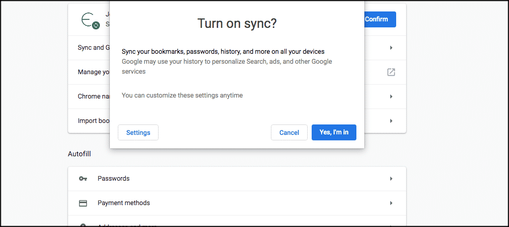The width and height of the screenshot is (509, 227).
Task: Click the 'You can customize these settings anytime' text
Action: [182, 95]
